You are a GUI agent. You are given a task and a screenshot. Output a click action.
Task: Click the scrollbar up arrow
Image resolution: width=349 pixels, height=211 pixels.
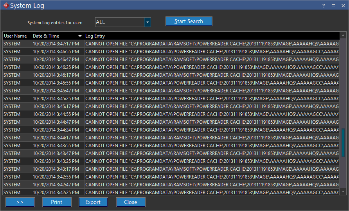(x=343, y=36)
